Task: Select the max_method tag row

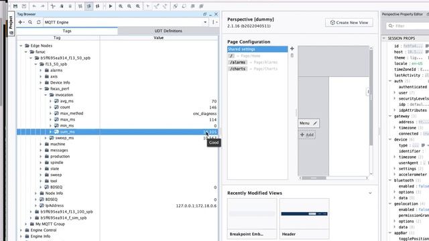Action: click(118, 113)
